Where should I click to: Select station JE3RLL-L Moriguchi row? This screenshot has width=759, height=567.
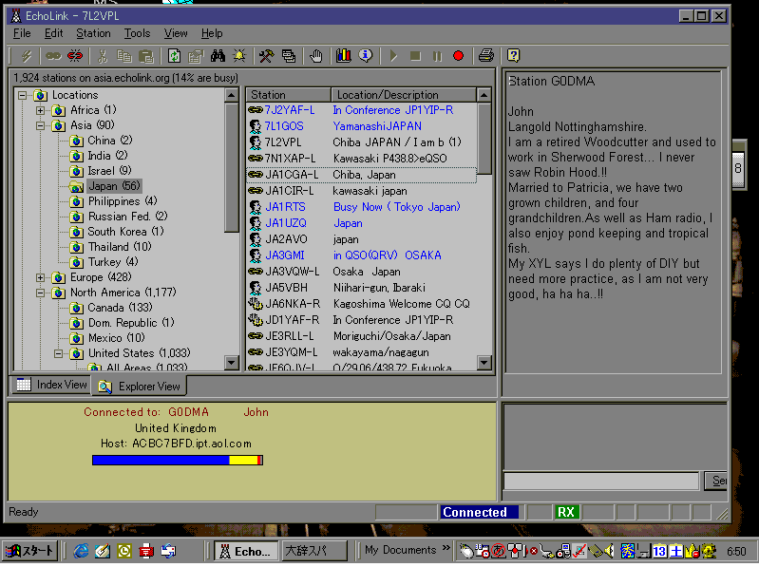[x=362, y=336]
